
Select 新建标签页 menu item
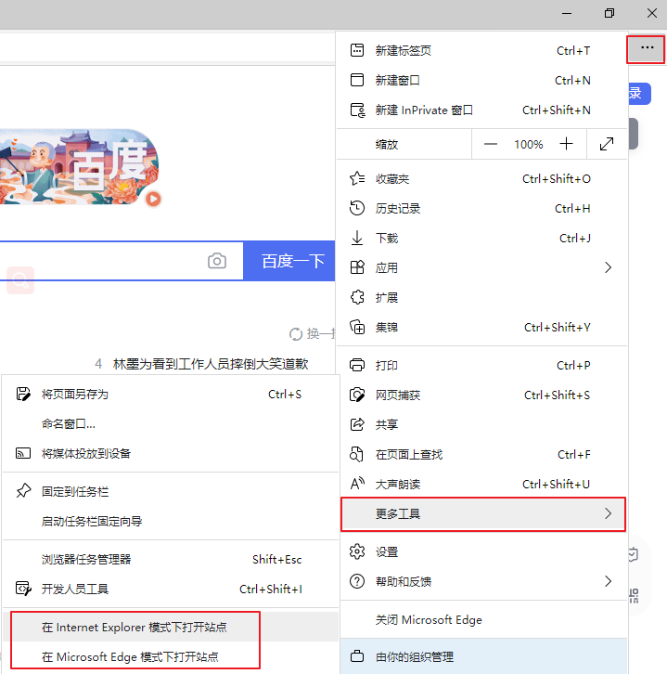(481, 50)
